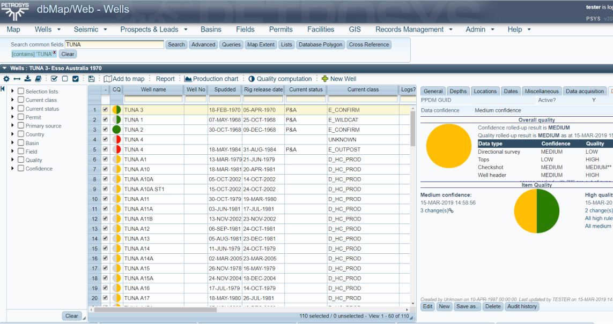Click the Database Polygon button
This screenshot has height=324, width=613.
point(320,45)
